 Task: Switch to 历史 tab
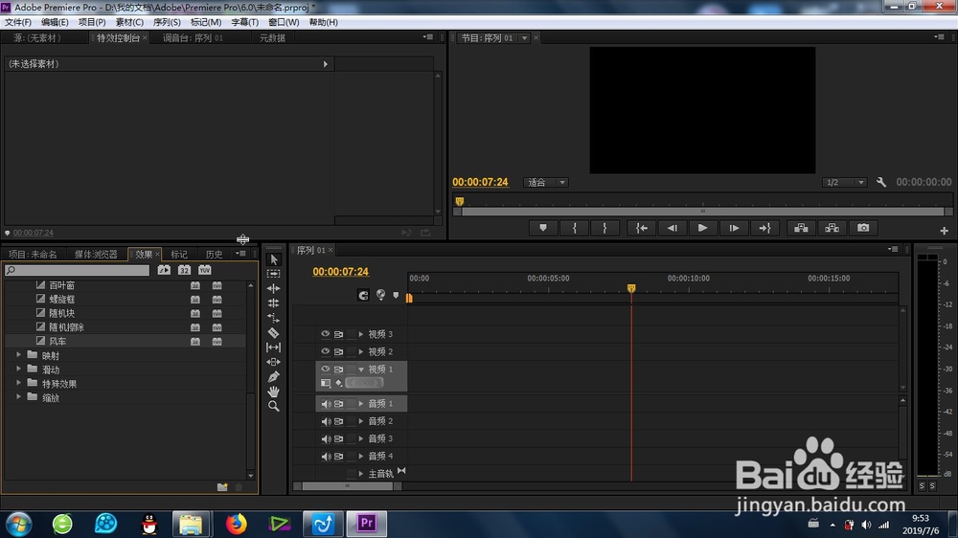[214, 254]
